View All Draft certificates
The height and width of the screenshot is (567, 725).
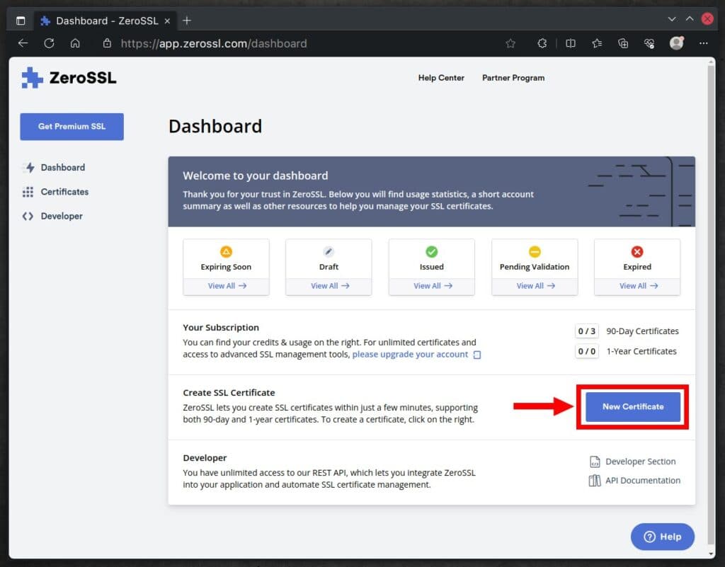[x=330, y=286]
